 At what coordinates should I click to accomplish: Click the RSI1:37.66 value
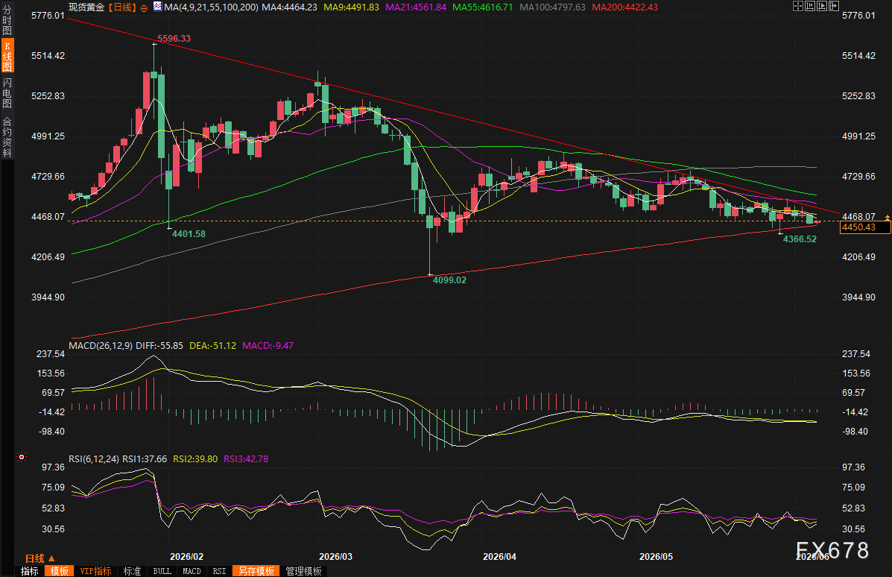coord(145,458)
